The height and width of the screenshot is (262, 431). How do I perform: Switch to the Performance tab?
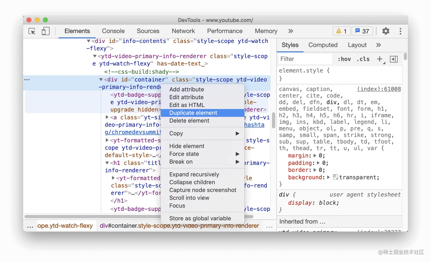225,31
